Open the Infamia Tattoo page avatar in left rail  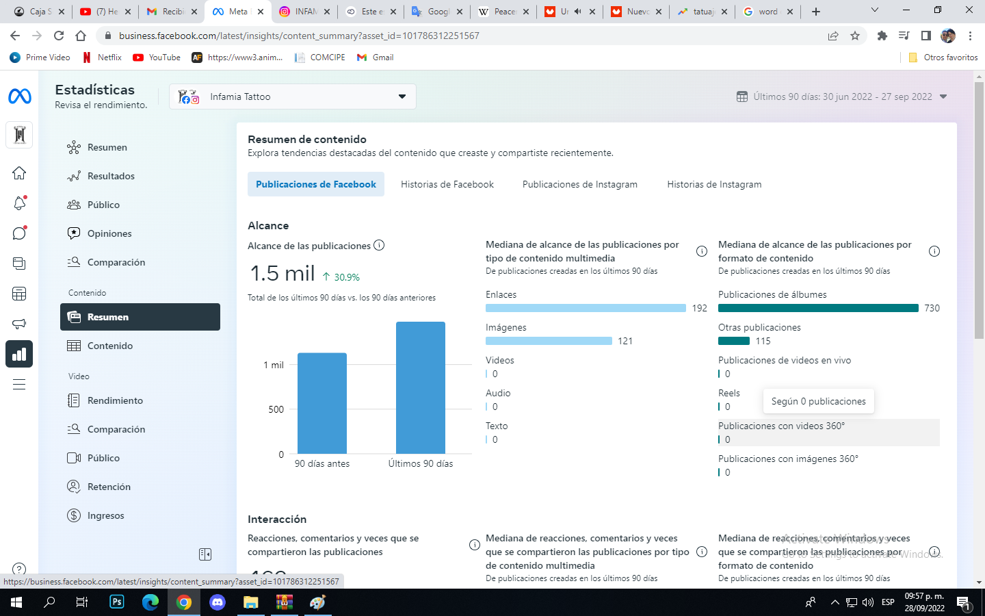[x=19, y=135]
